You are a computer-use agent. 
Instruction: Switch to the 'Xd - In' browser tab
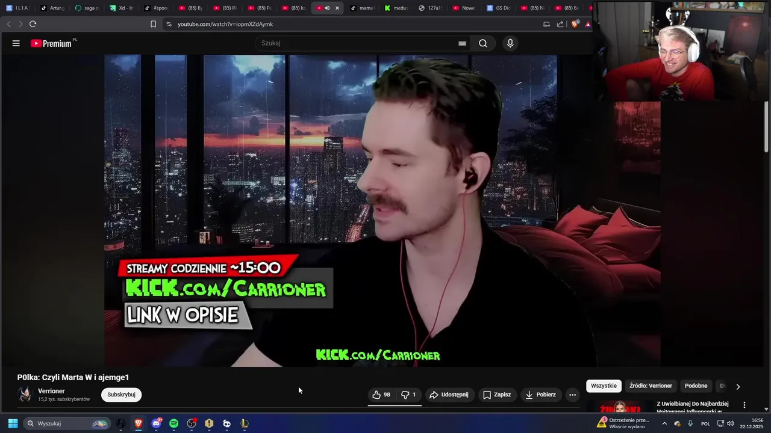[x=122, y=8]
